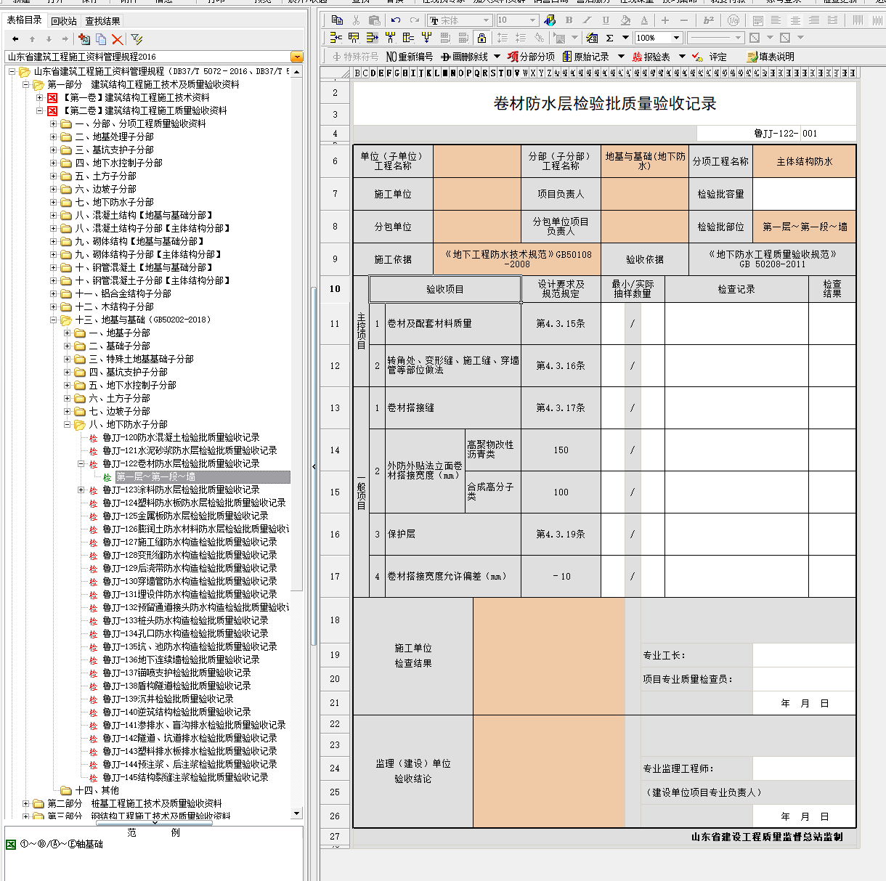Click the 施工单位检查结果 orange text area
Screen dimensions: 886x881
point(549,656)
